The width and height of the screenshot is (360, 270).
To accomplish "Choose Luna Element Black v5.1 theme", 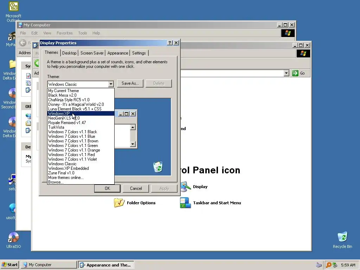I will pyautogui.click(x=81, y=109).
